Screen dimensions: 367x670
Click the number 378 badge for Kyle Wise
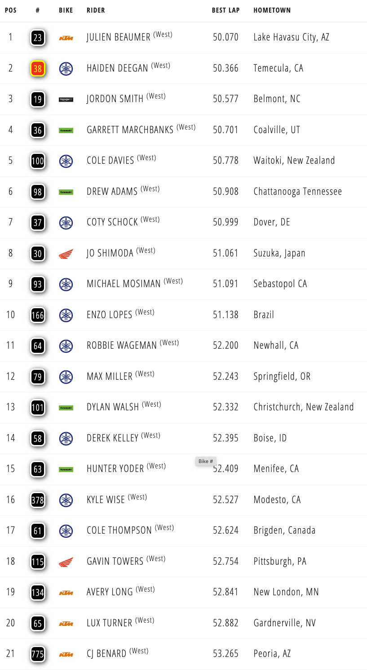(x=38, y=500)
